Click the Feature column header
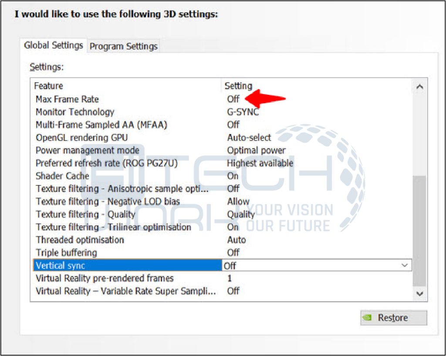The width and height of the screenshot is (446, 356). point(49,86)
